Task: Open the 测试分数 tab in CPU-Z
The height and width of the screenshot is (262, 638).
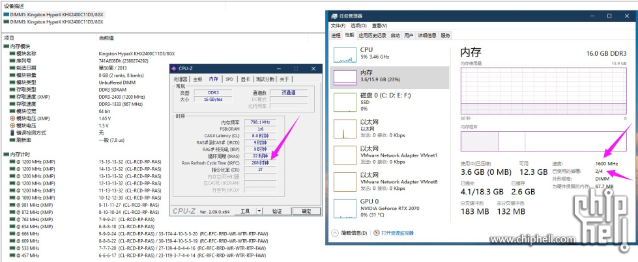Action: (265, 79)
